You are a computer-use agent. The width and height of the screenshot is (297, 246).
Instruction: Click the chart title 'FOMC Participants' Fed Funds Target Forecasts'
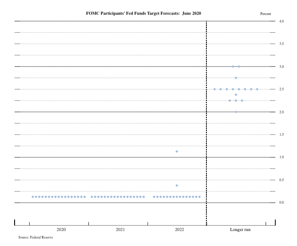[143, 14]
